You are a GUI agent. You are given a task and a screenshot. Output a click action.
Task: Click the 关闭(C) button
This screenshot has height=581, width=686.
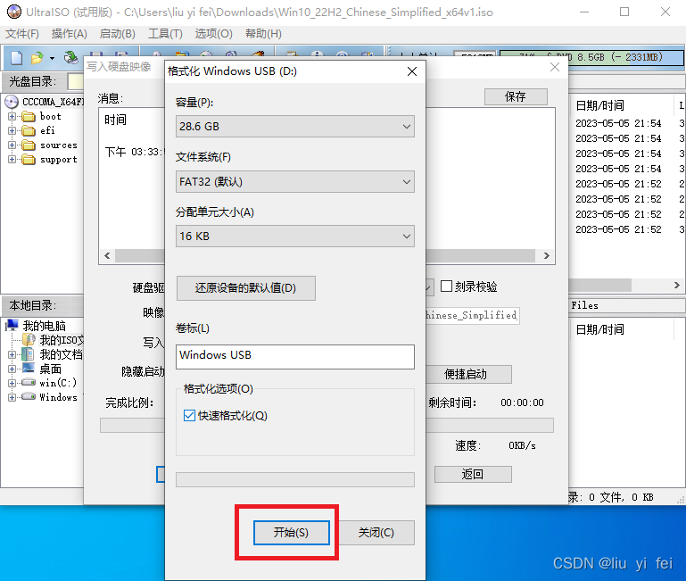(376, 533)
